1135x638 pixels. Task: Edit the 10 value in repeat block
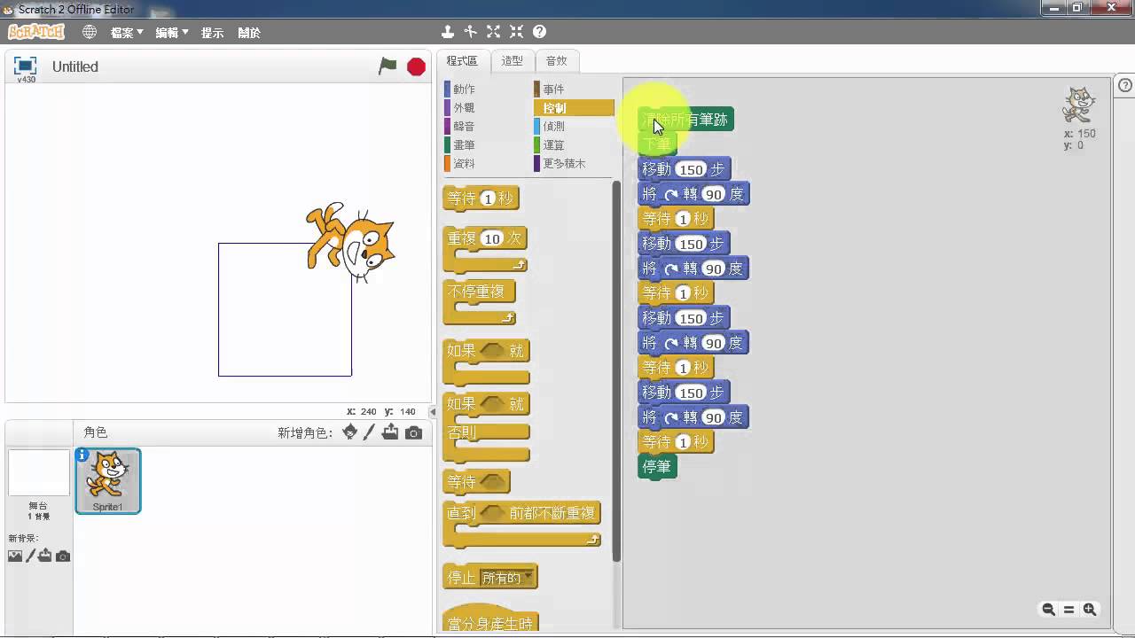click(491, 239)
